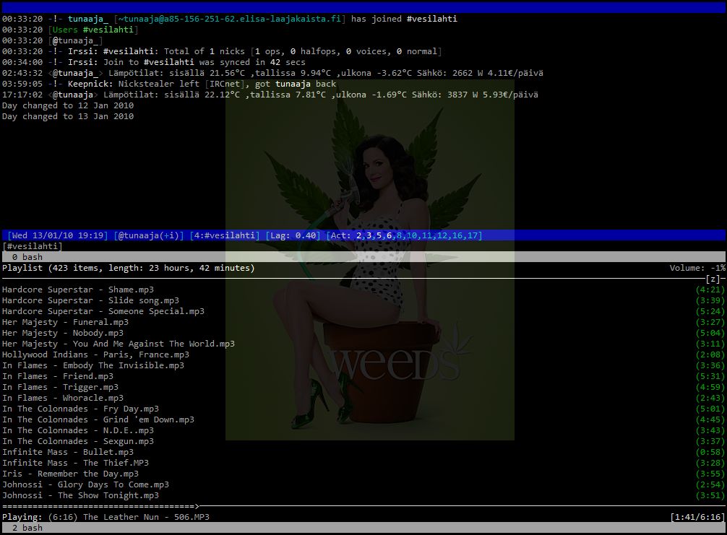Click the [4:#vesilahti] status bar entry
The width and height of the screenshot is (727, 535).
point(225,235)
